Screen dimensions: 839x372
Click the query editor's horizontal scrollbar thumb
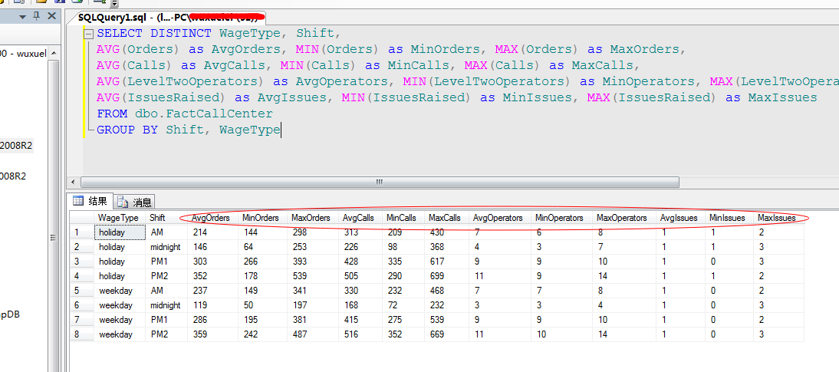point(380,182)
